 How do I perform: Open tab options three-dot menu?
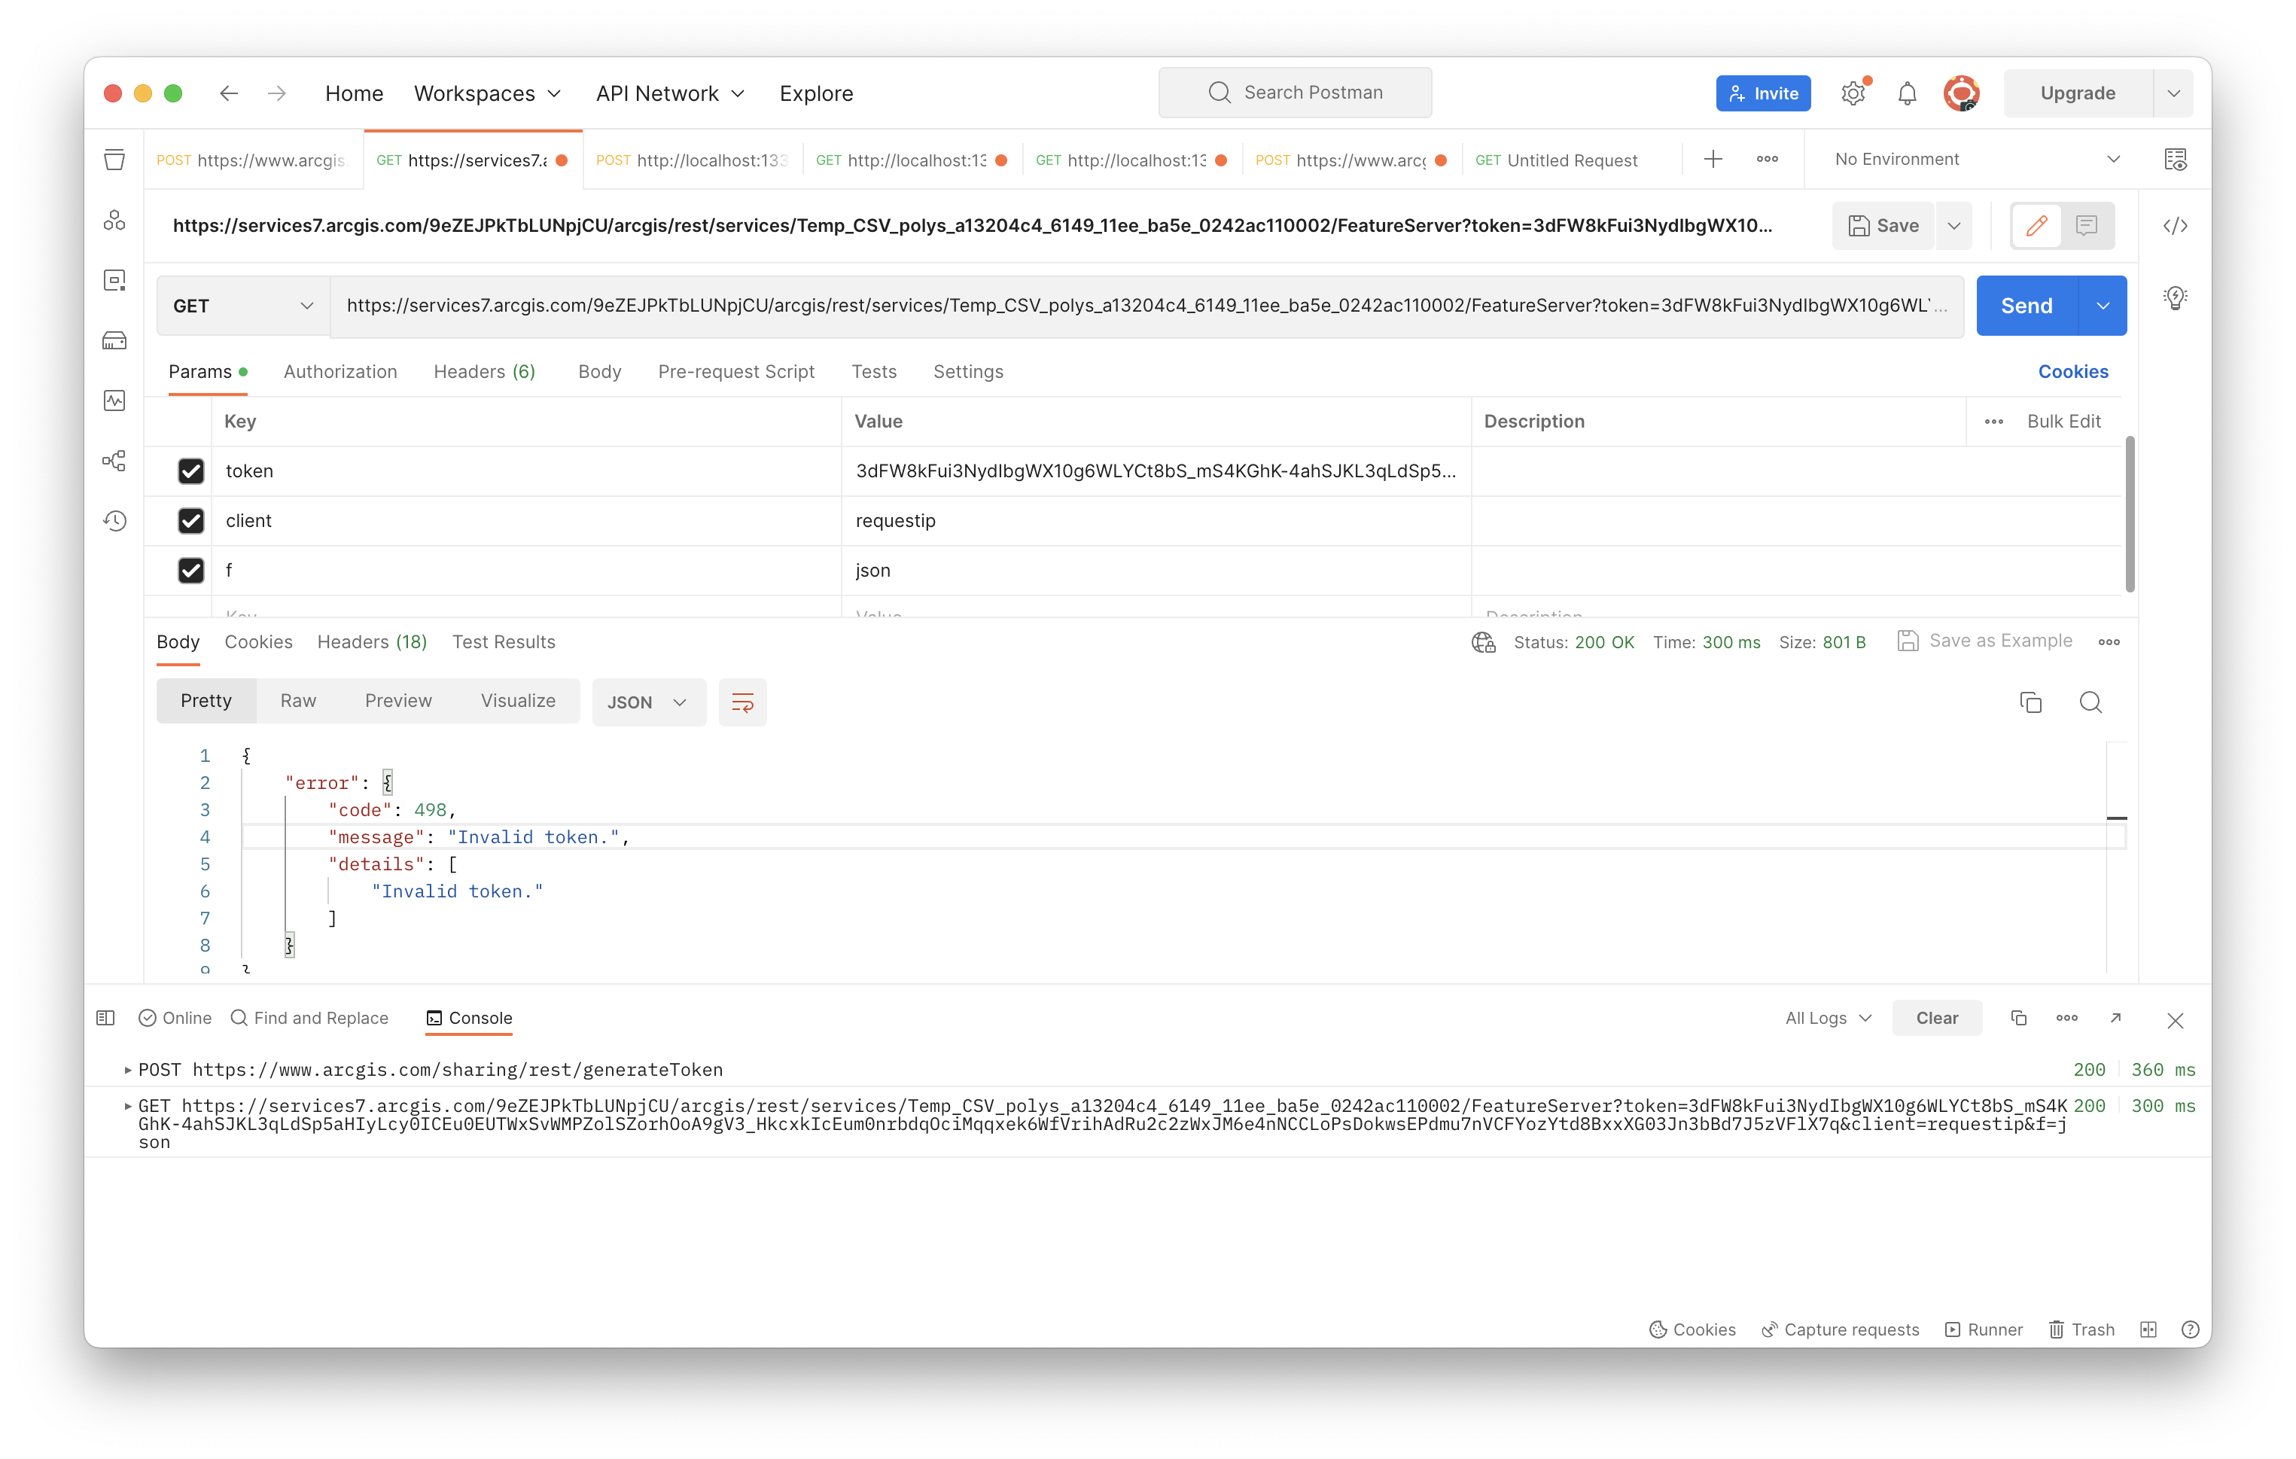pyautogui.click(x=1768, y=160)
